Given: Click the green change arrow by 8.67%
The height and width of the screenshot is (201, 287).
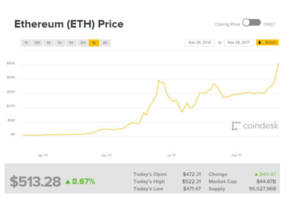Looking at the screenshot, I should pyautogui.click(x=67, y=181).
